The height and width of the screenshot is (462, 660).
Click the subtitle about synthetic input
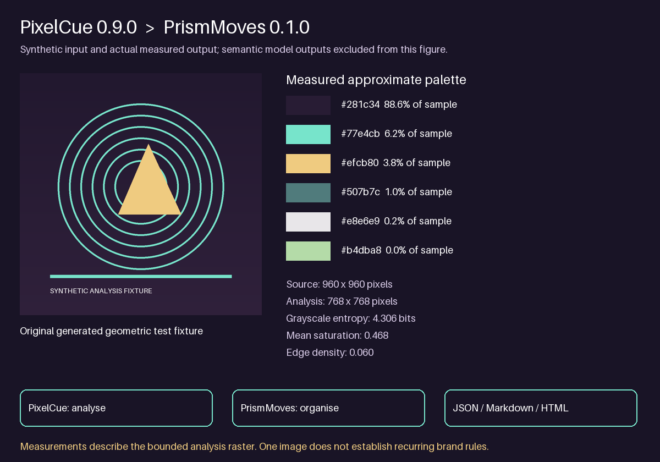point(234,50)
